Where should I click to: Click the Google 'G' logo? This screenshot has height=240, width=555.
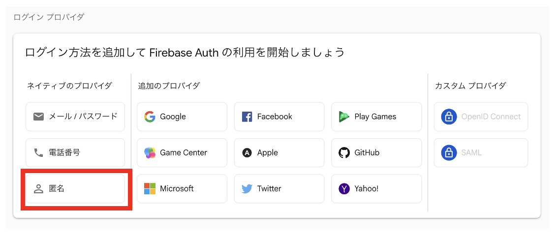[x=150, y=117]
